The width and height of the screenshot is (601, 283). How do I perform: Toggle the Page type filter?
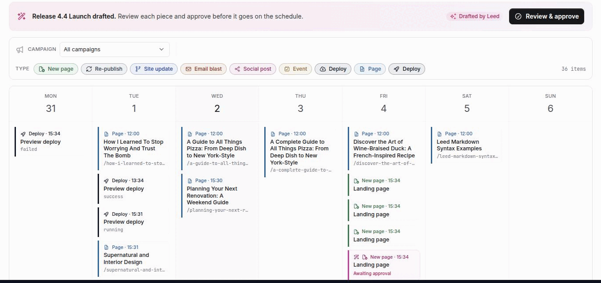tap(370, 69)
